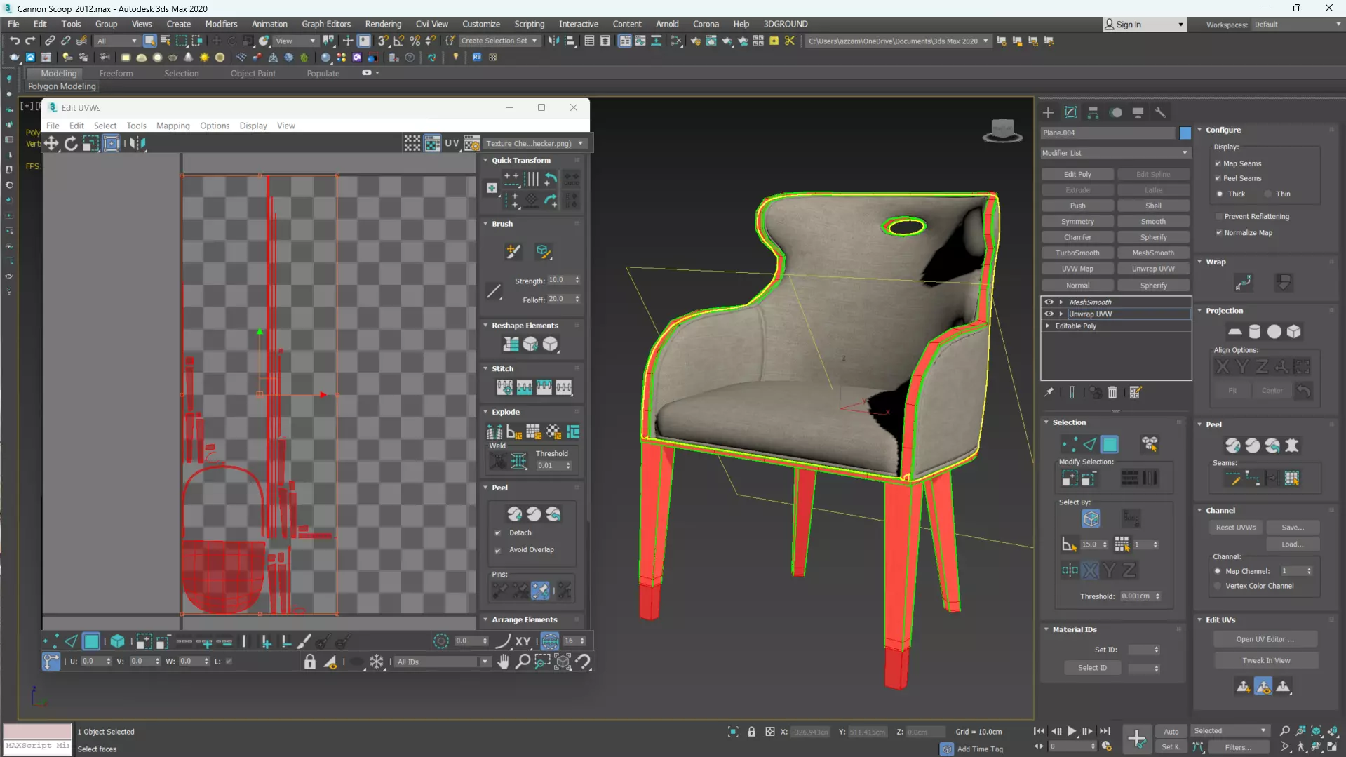Image resolution: width=1346 pixels, height=757 pixels.
Task: Click the Mirror Horizontal icon in Edit UVWs
Action: tap(137, 144)
